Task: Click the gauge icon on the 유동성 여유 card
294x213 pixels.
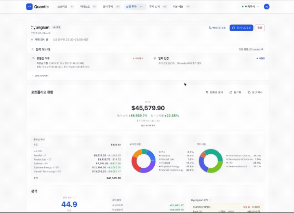Action: click(x=33, y=58)
